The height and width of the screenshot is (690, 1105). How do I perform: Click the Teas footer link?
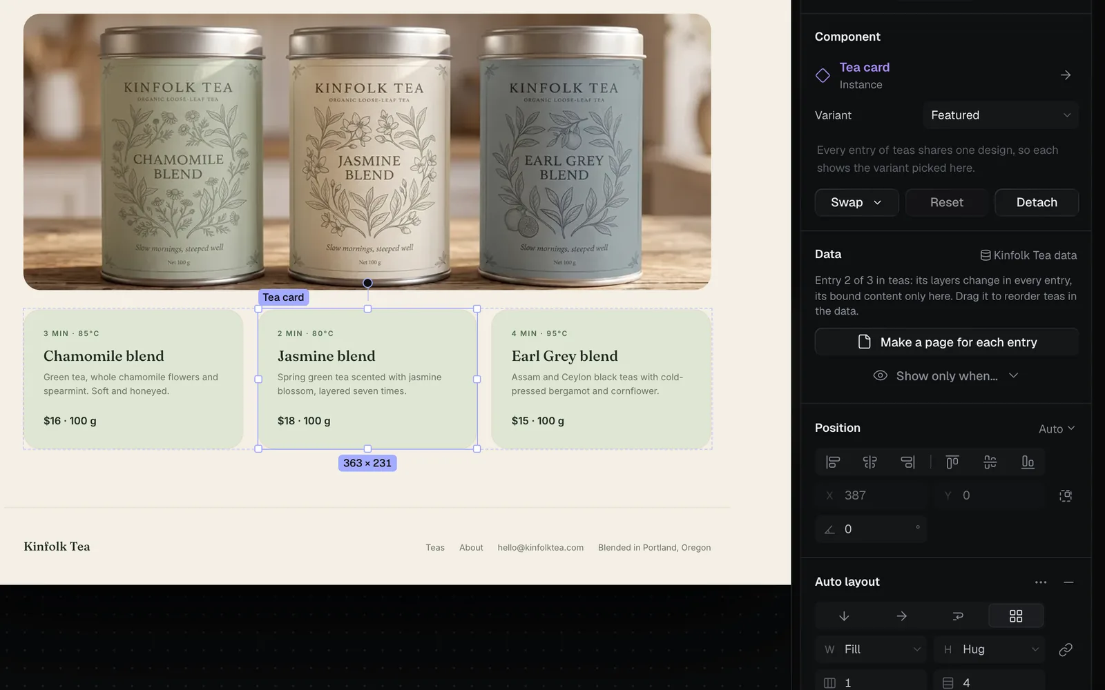click(x=435, y=547)
